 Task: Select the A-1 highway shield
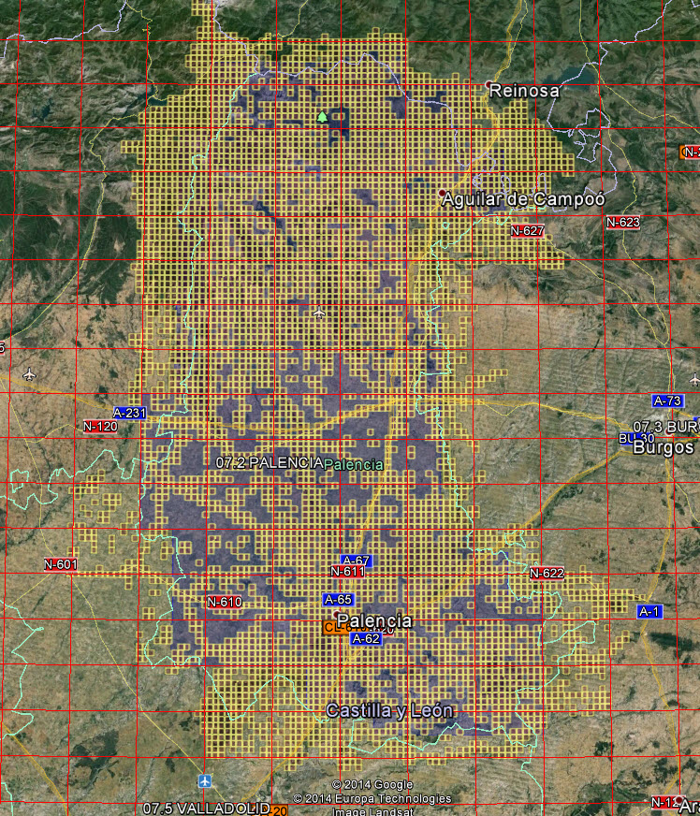[x=649, y=611]
